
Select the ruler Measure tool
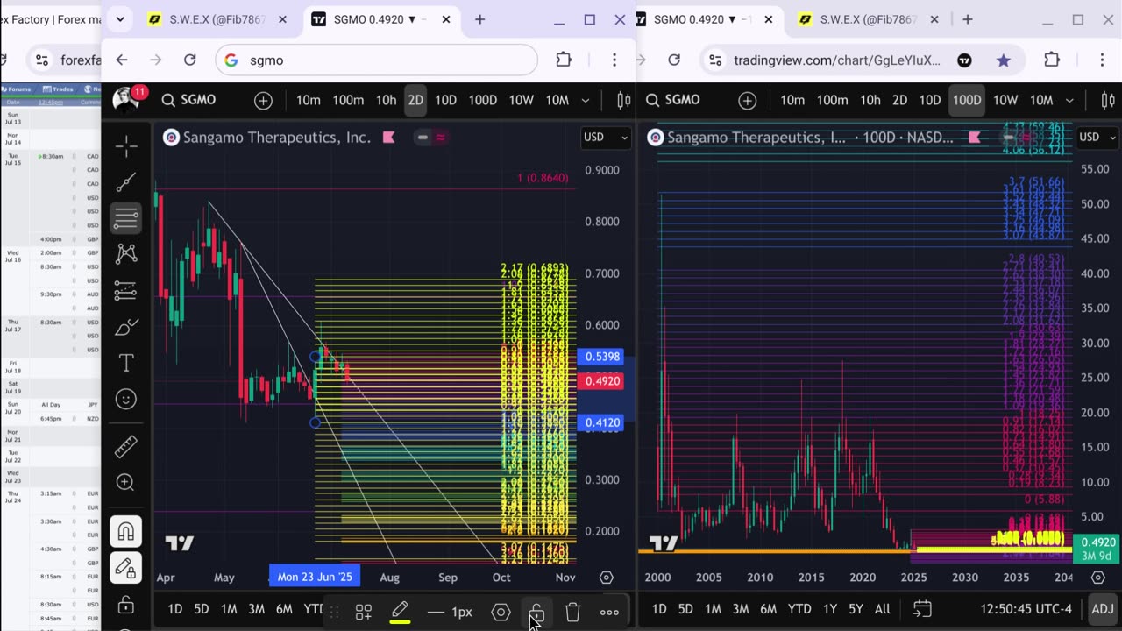[126, 446]
